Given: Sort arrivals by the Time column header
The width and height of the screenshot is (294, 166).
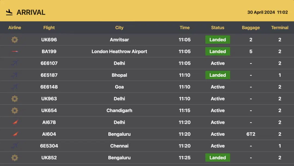Looking at the screenshot, I should click(185, 28).
